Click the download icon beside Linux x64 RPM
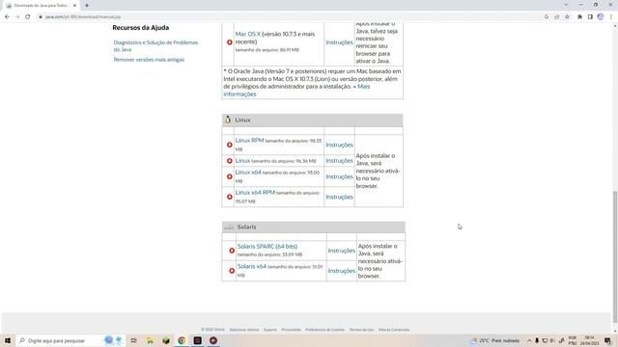The width and height of the screenshot is (618, 347). [230, 197]
